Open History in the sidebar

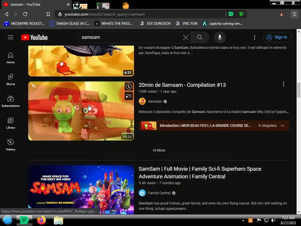[11, 145]
